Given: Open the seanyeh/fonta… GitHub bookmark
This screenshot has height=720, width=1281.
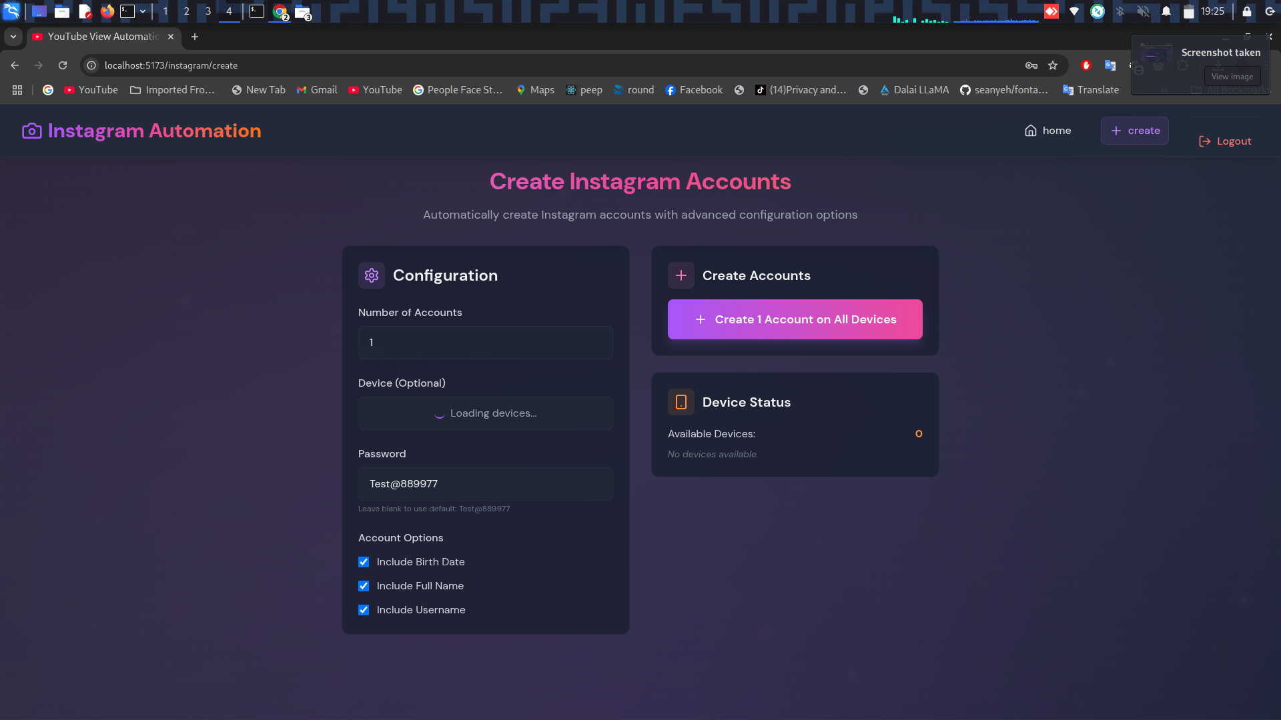Looking at the screenshot, I should [x=1004, y=90].
